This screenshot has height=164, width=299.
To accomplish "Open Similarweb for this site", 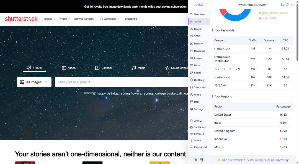I will (x=199, y=127).
